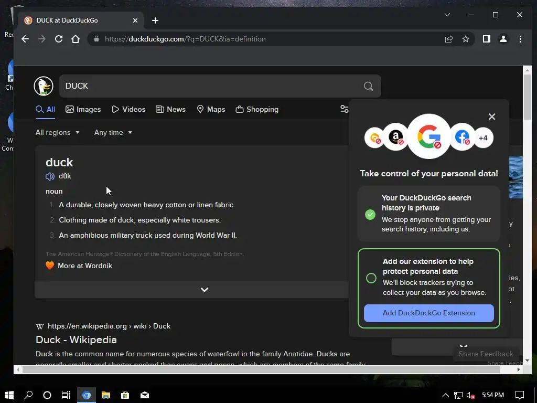Open the muted volume tray icon
Viewport: 537px width, 403px height.
pyautogui.click(x=470, y=396)
